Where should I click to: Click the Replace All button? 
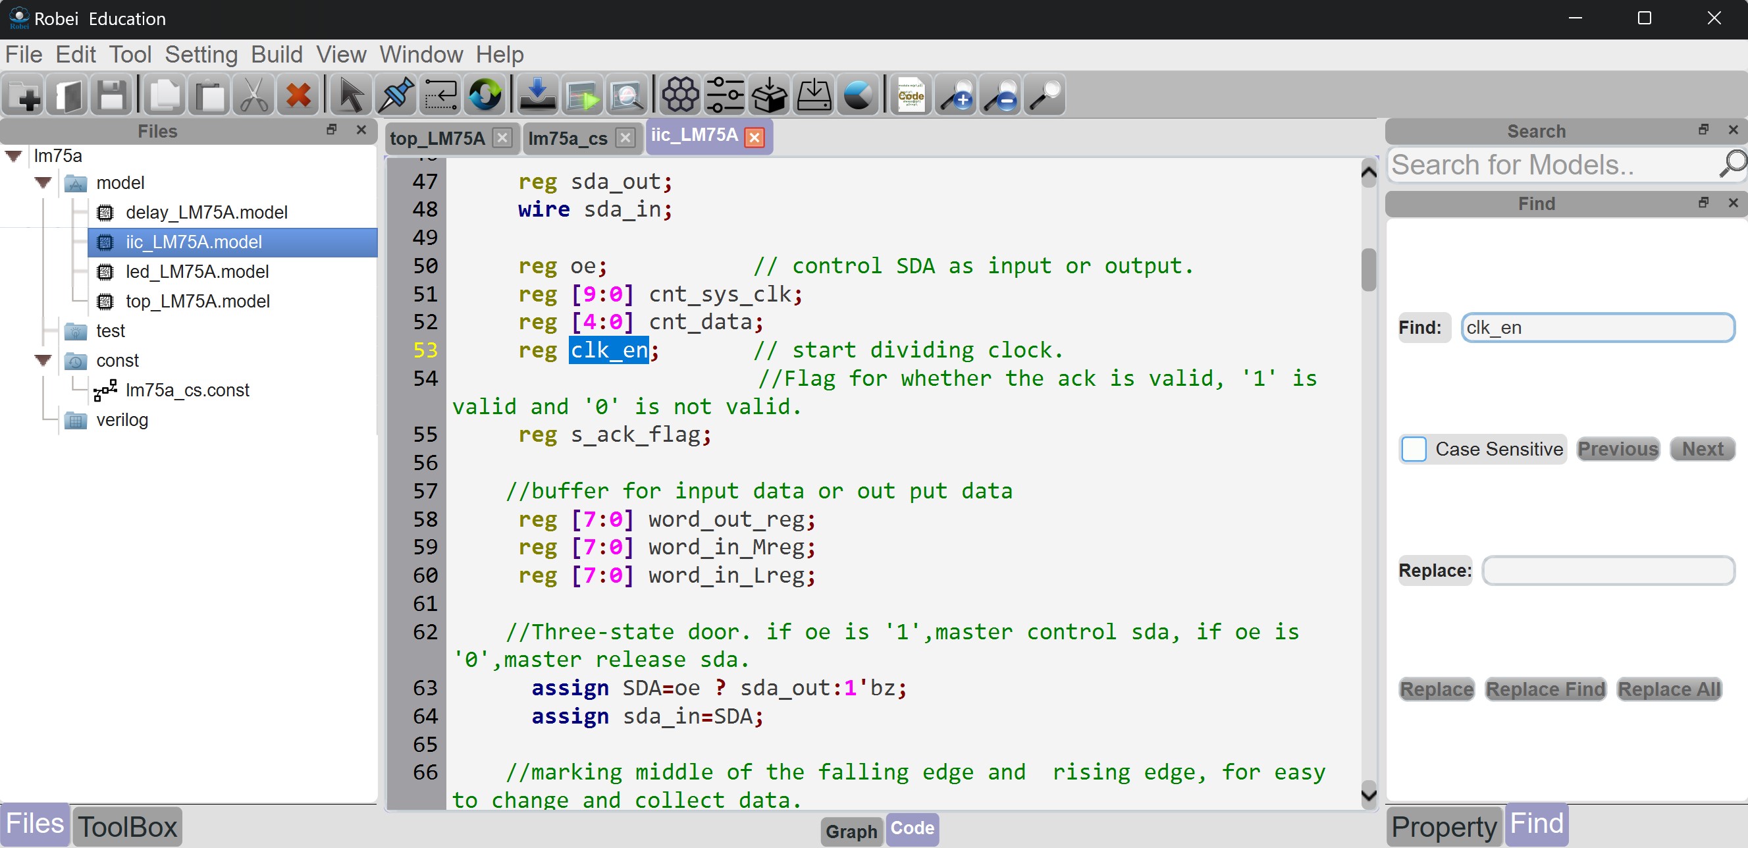pyautogui.click(x=1669, y=689)
